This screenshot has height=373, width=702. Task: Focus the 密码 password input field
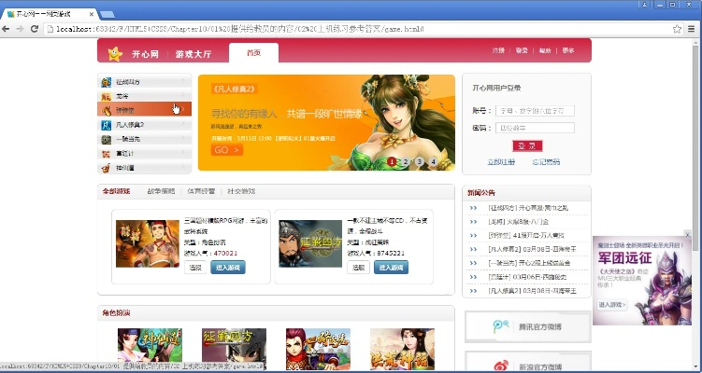(x=535, y=128)
